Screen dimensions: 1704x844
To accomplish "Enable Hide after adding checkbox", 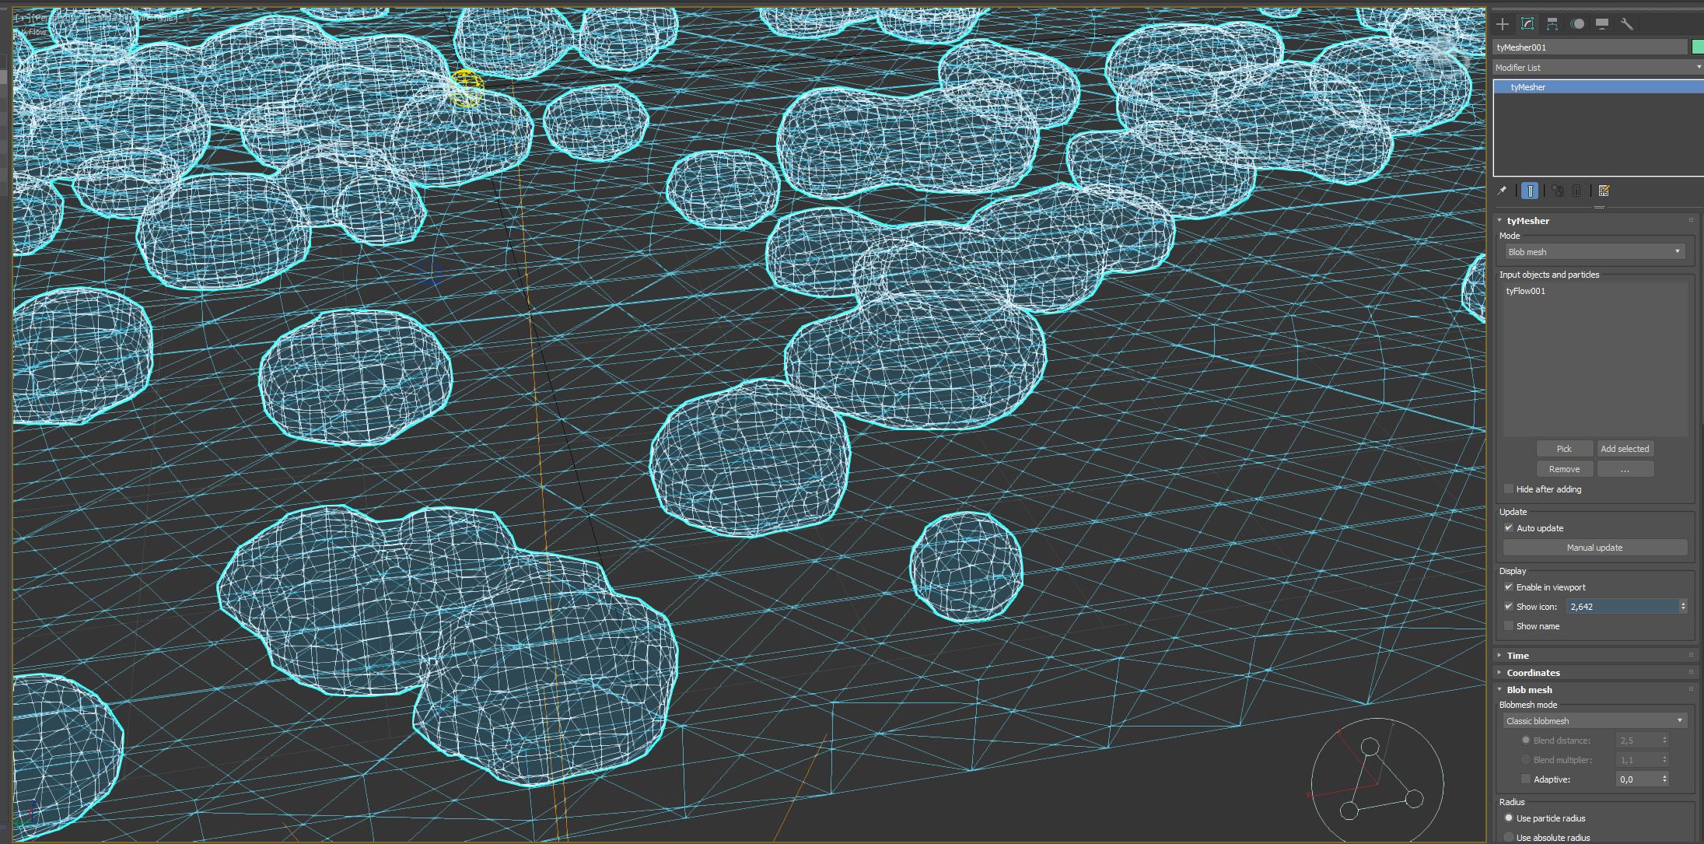I will pyautogui.click(x=1509, y=489).
